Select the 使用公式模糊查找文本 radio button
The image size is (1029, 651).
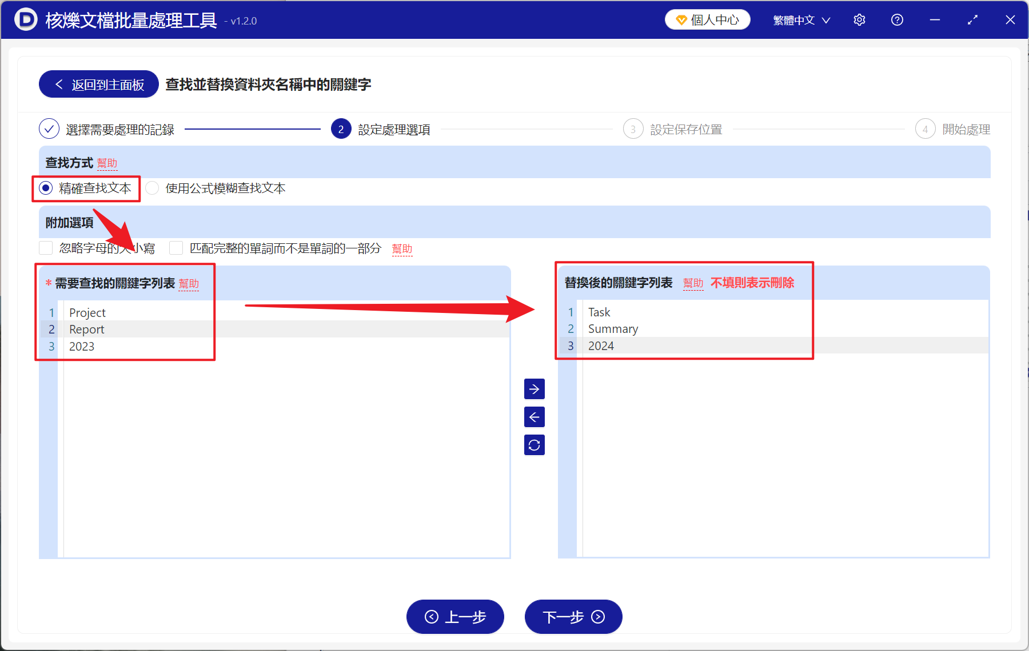pos(151,188)
